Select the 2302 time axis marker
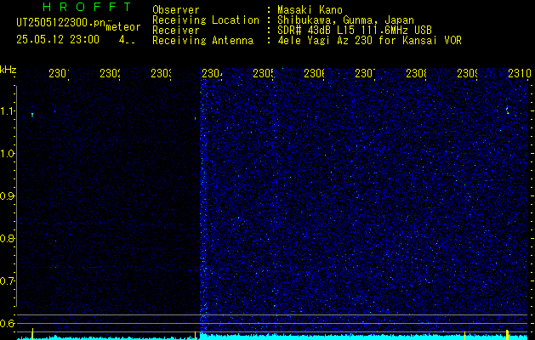Viewport: 535px width, 340px height. coord(110,73)
